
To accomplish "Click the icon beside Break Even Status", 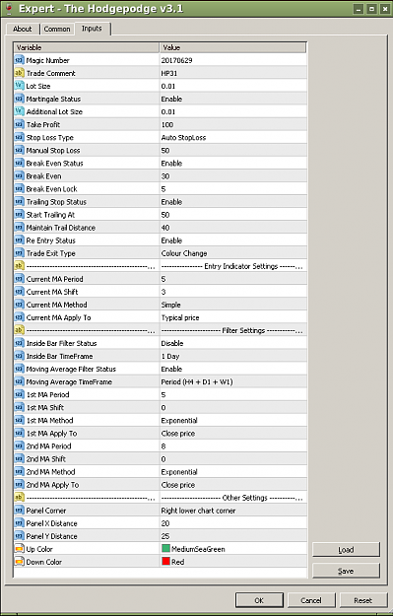I will click(x=20, y=163).
